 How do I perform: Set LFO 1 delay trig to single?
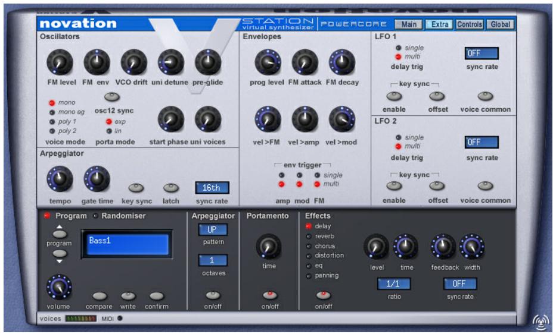[398, 48]
